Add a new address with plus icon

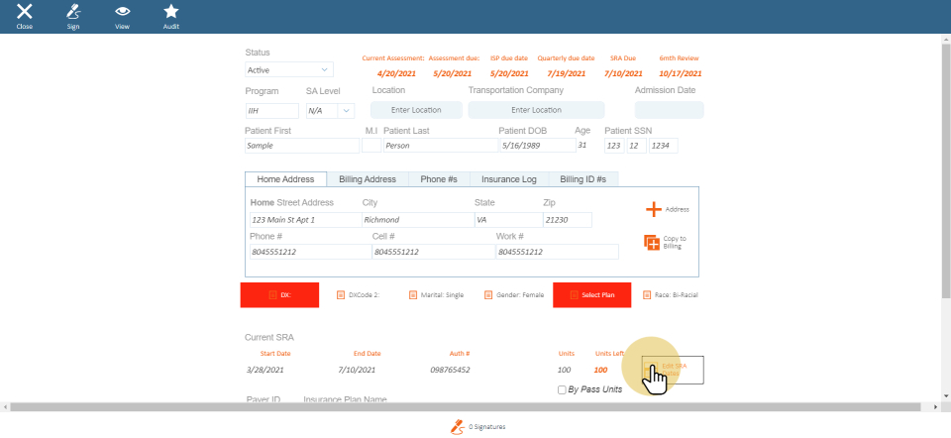(654, 209)
